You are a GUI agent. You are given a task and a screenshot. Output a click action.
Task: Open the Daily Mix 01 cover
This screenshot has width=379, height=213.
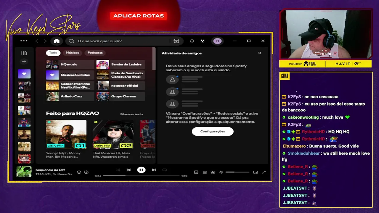[66, 134]
